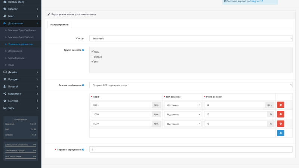Click the OpenCart version value 3.0.3.7

pyautogui.click(x=33, y=124)
